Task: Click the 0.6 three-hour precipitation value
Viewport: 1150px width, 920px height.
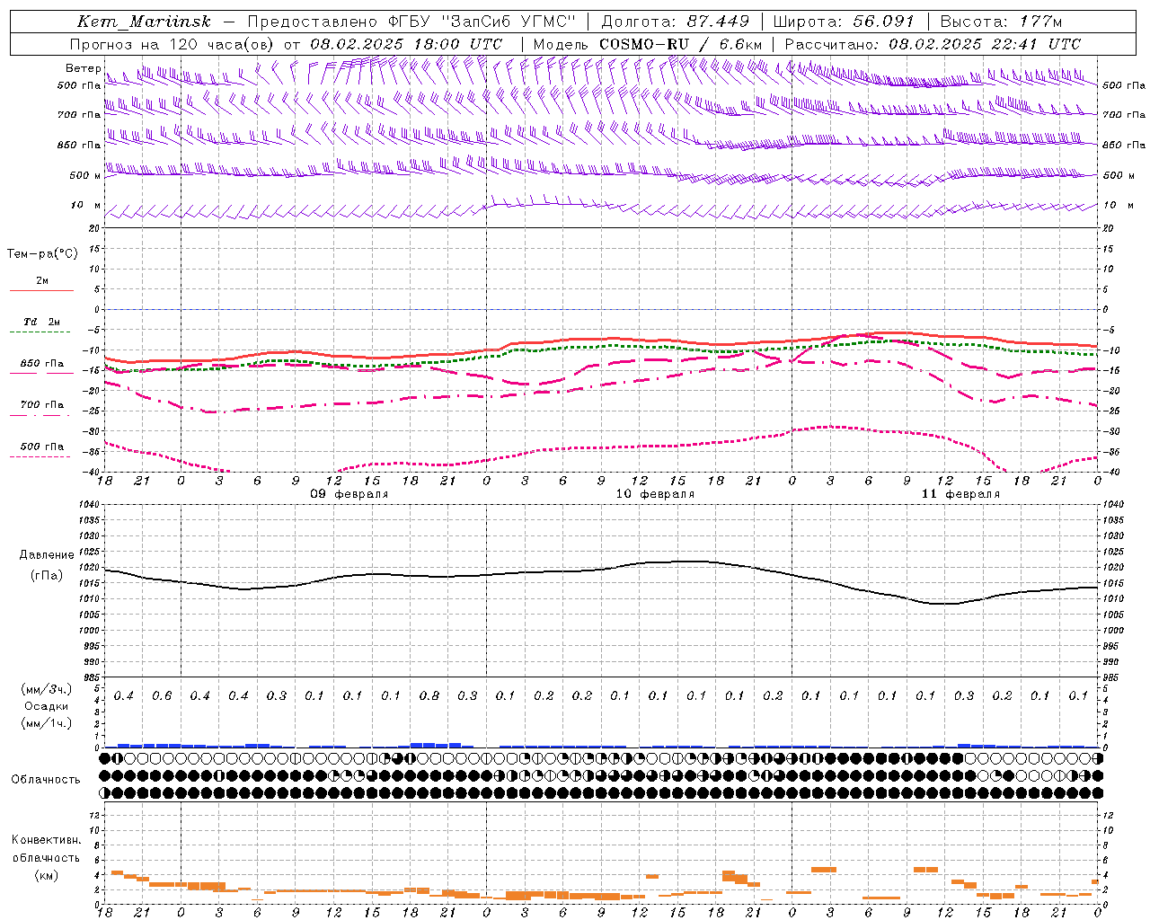Action: click(162, 696)
